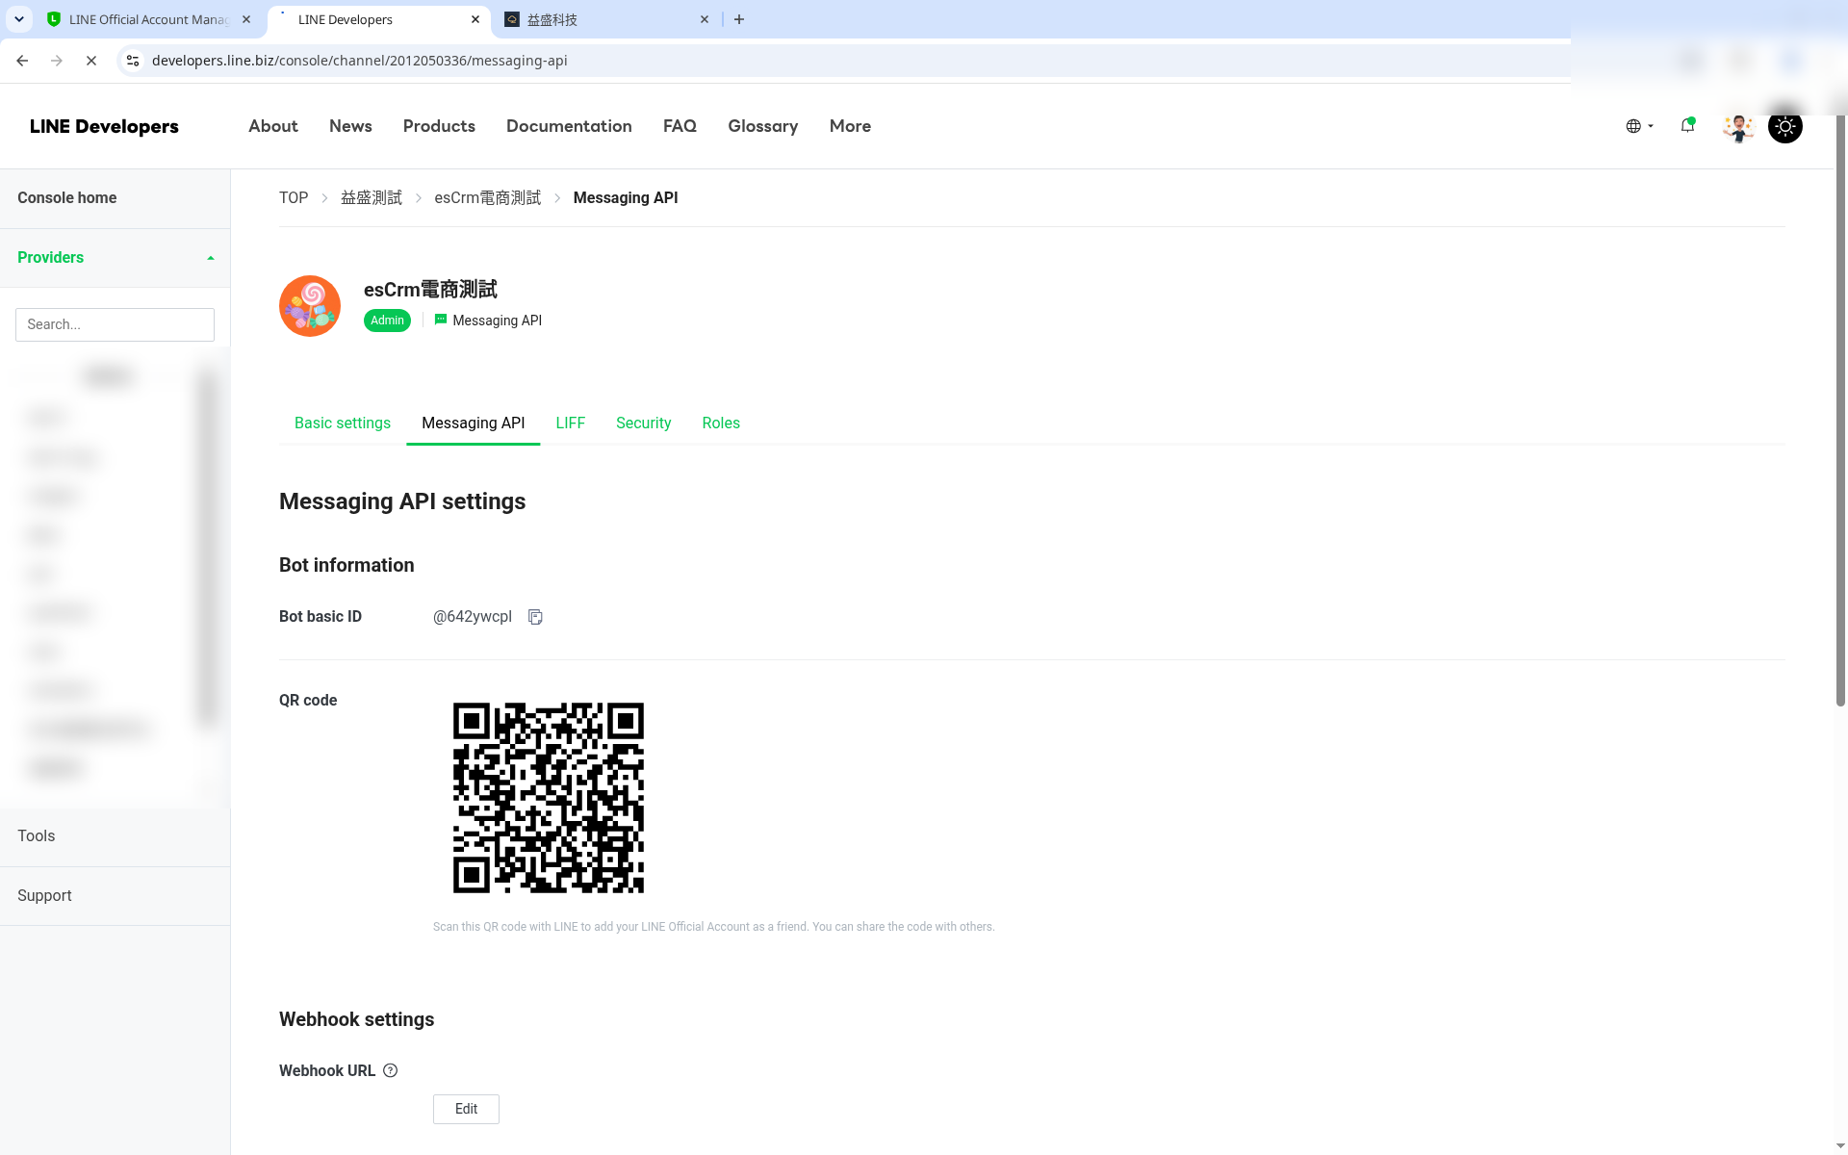The image size is (1848, 1155).
Task: View site information icon in address bar
Action: (x=133, y=61)
